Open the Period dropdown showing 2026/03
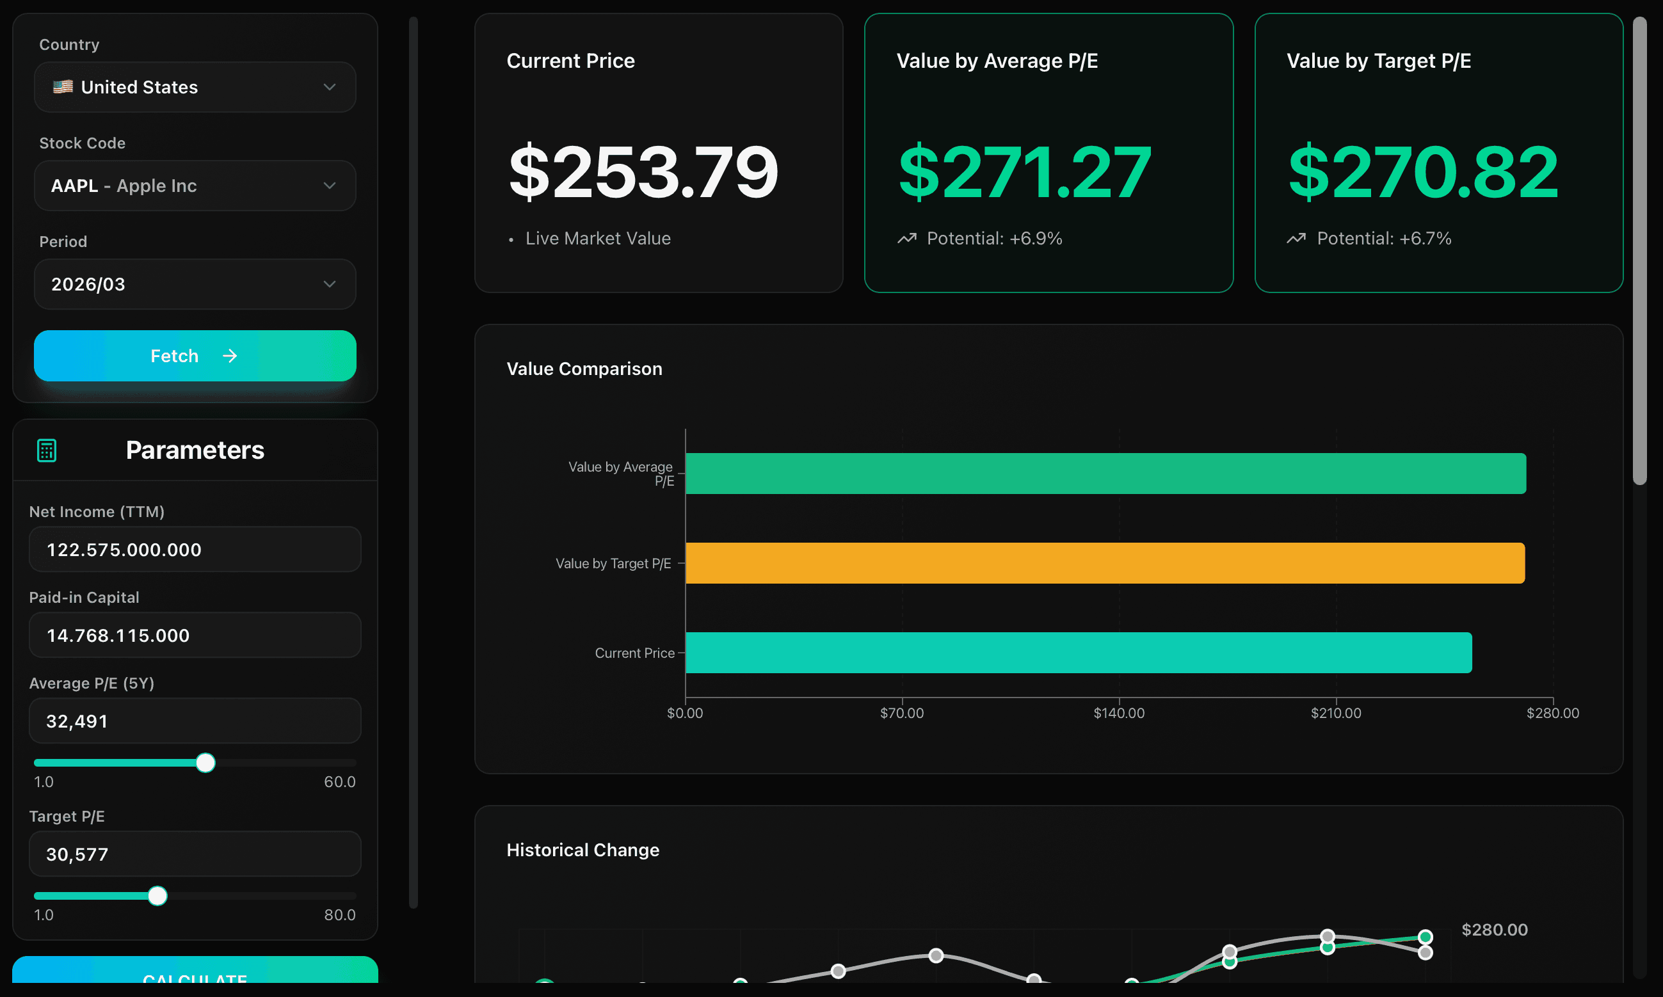Viewport: 1663px width, 997px height. pos(195,284)
